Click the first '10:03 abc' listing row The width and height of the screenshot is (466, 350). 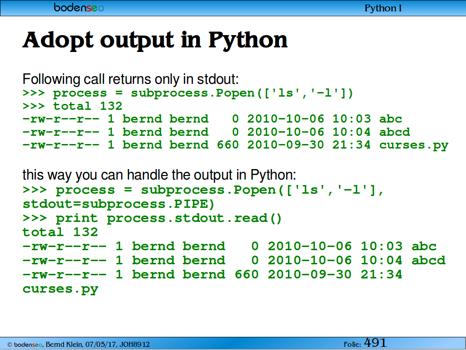pos(212,119)
